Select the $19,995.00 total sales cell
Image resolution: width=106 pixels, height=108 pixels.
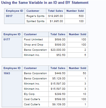pos(56,16)
